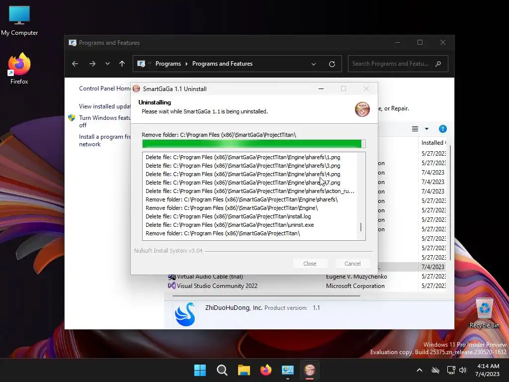509x382 pixels.
Task: Click the list view options icon
Action: click(415, 129)
